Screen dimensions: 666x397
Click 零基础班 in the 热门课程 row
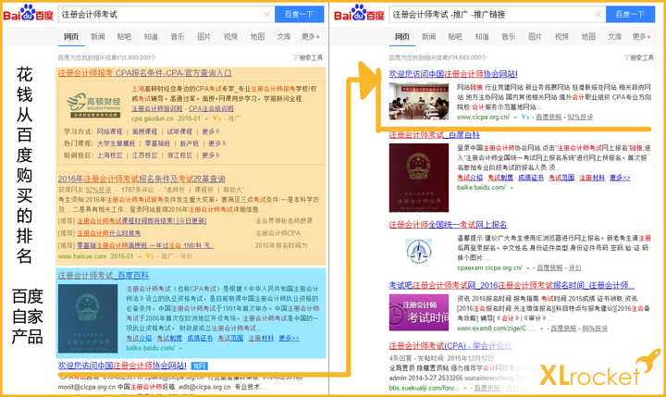pyautogui.click(x=157, y=143)
